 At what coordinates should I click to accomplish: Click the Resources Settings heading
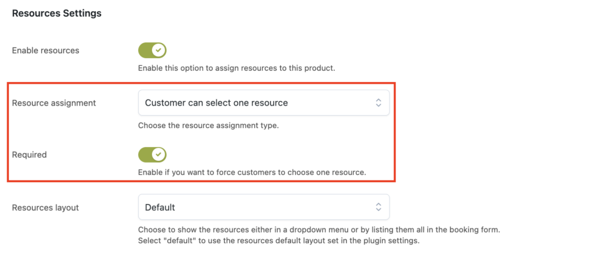(x=56, y=13)
